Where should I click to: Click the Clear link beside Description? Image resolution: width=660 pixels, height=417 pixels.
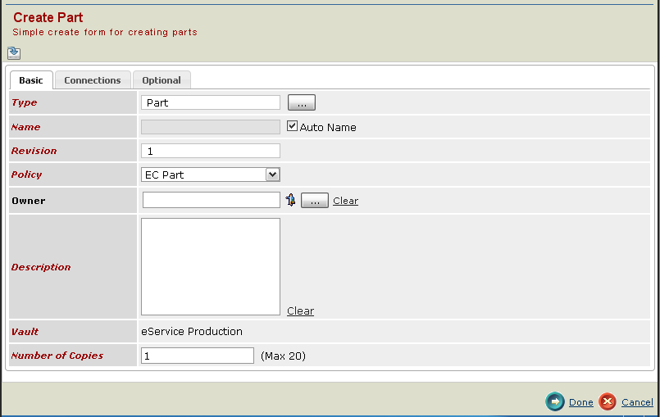300,311
